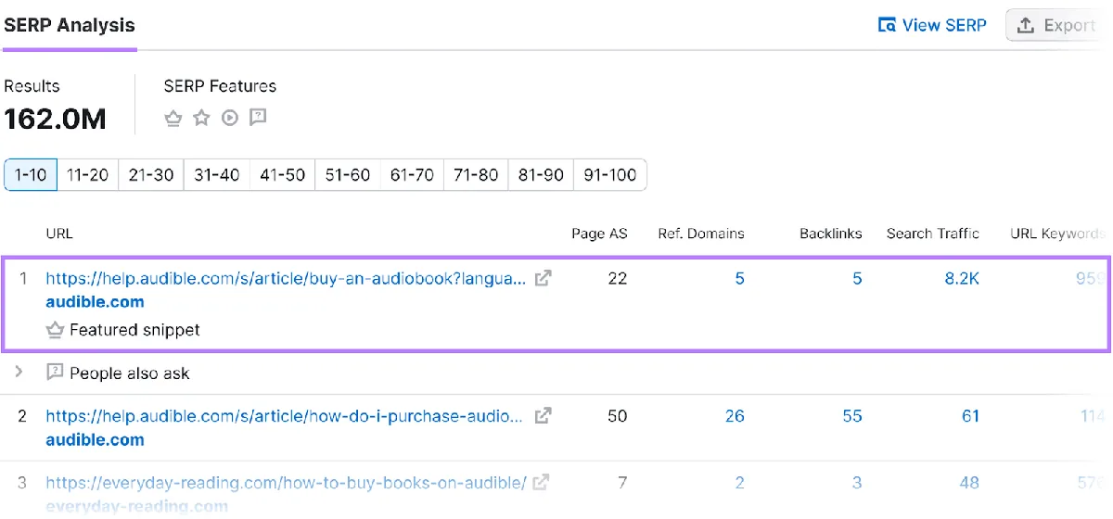Click Search Traffic value 61

tap(970, 416)
